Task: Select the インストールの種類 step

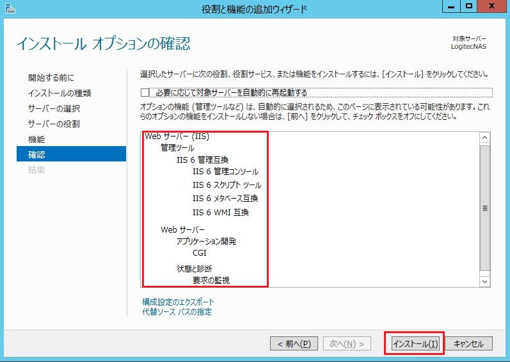Action: [60, 93]
